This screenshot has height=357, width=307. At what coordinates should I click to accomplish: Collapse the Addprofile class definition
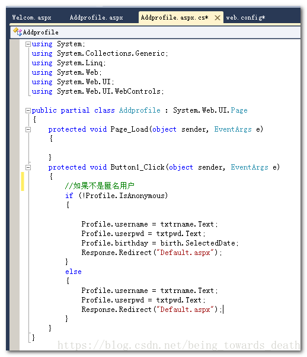(28, 111)
